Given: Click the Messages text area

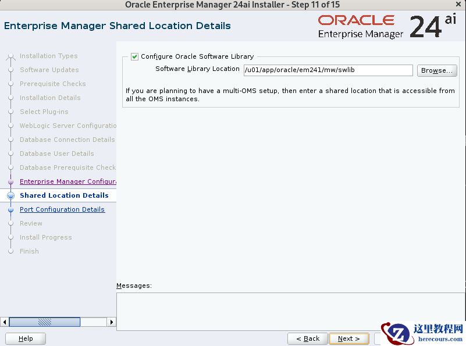Looking at the screenshot, I should (291, 312).
